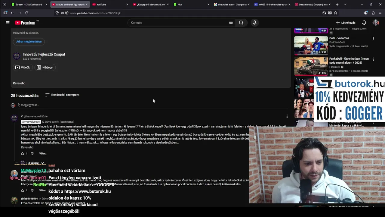This screenshot has width=385, height=217.
Task: Show site information shield icon in the address bar
Action: point(57,13)
